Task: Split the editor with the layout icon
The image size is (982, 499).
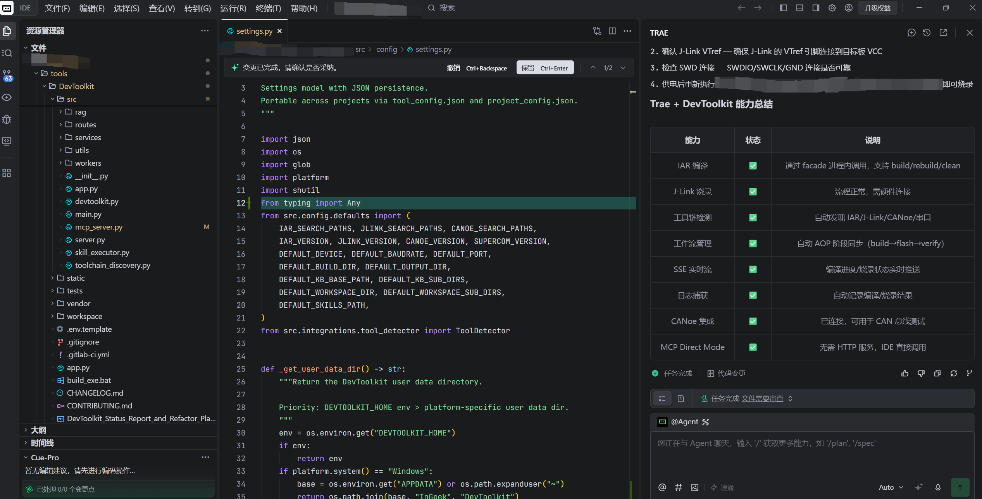Action: 612,31
